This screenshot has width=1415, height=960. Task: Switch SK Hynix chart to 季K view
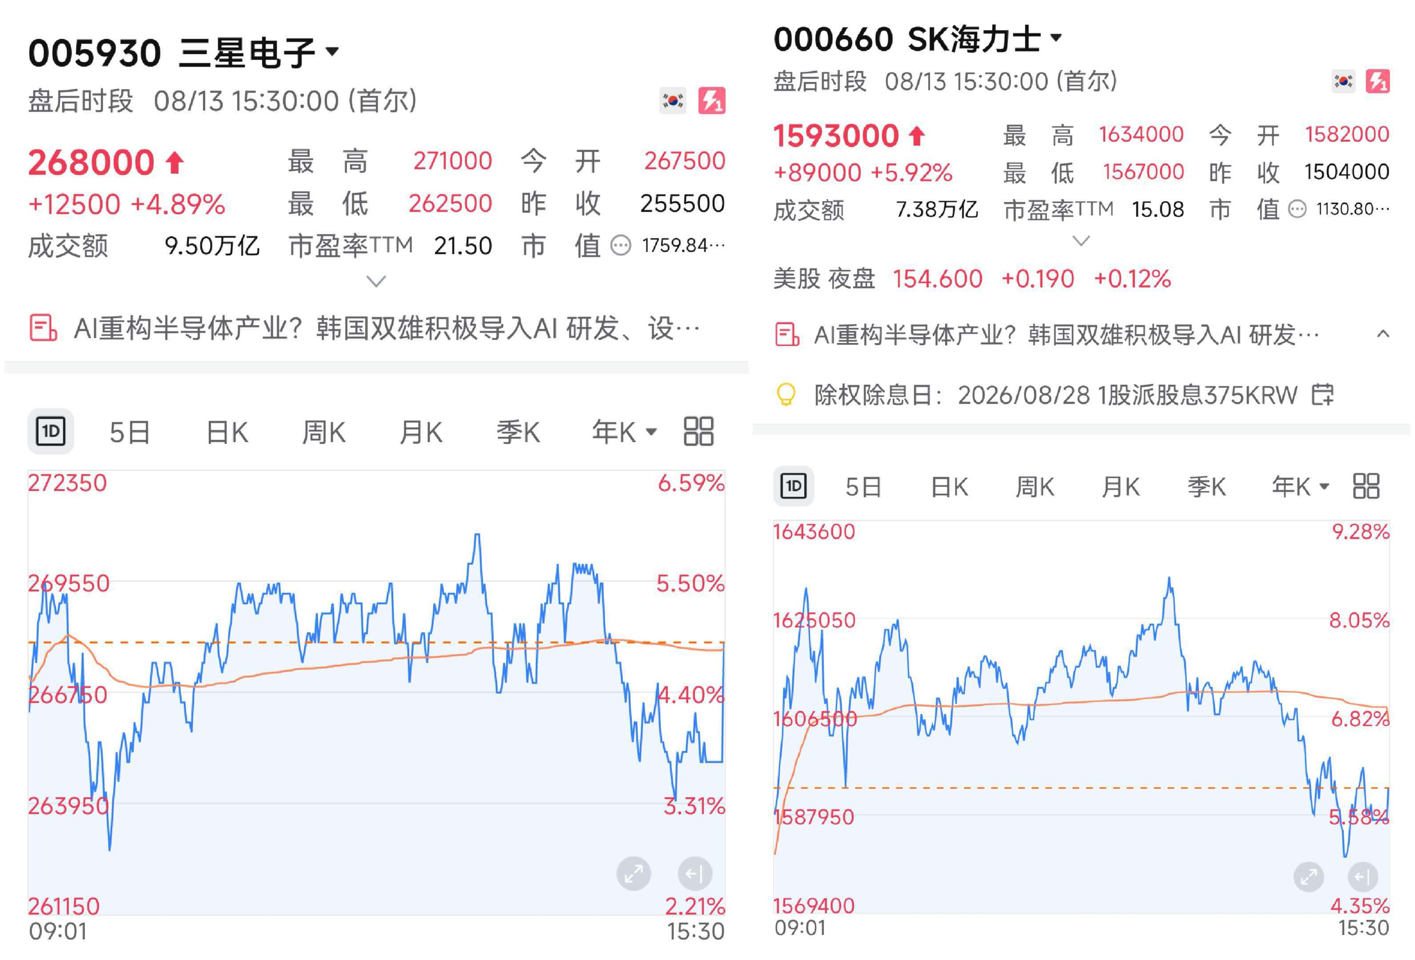click(1207, 487)
